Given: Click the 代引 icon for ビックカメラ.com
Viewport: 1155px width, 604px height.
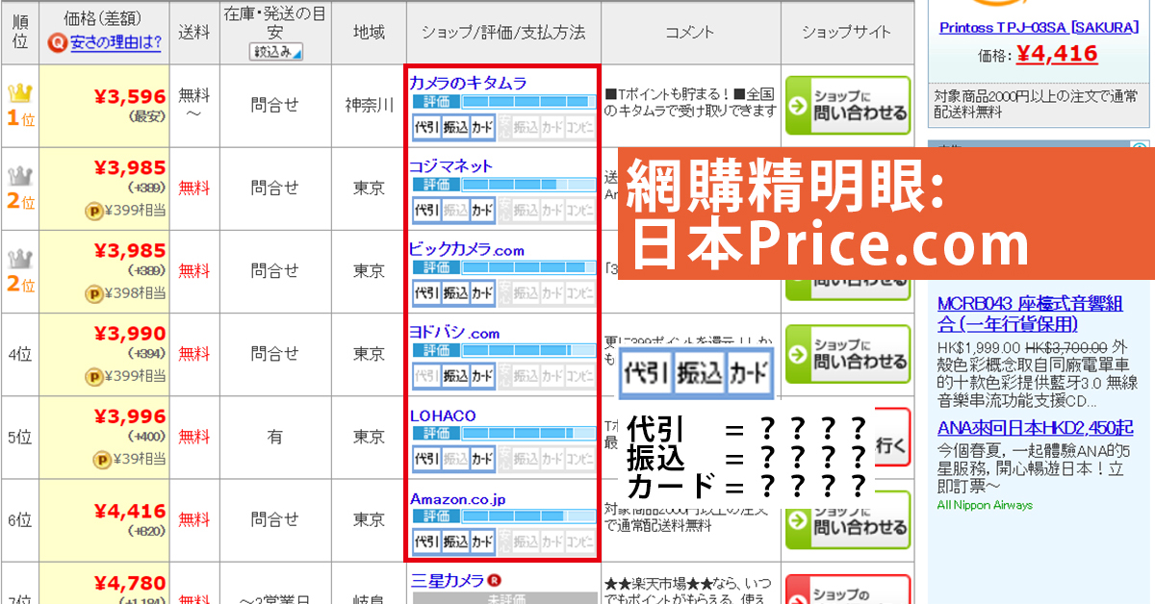Looking at the screenshot, I should click(x=426, y=292).
